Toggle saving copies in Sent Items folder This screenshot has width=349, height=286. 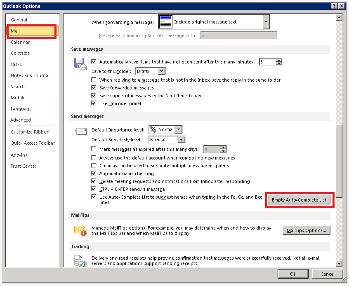pos(94,96)
